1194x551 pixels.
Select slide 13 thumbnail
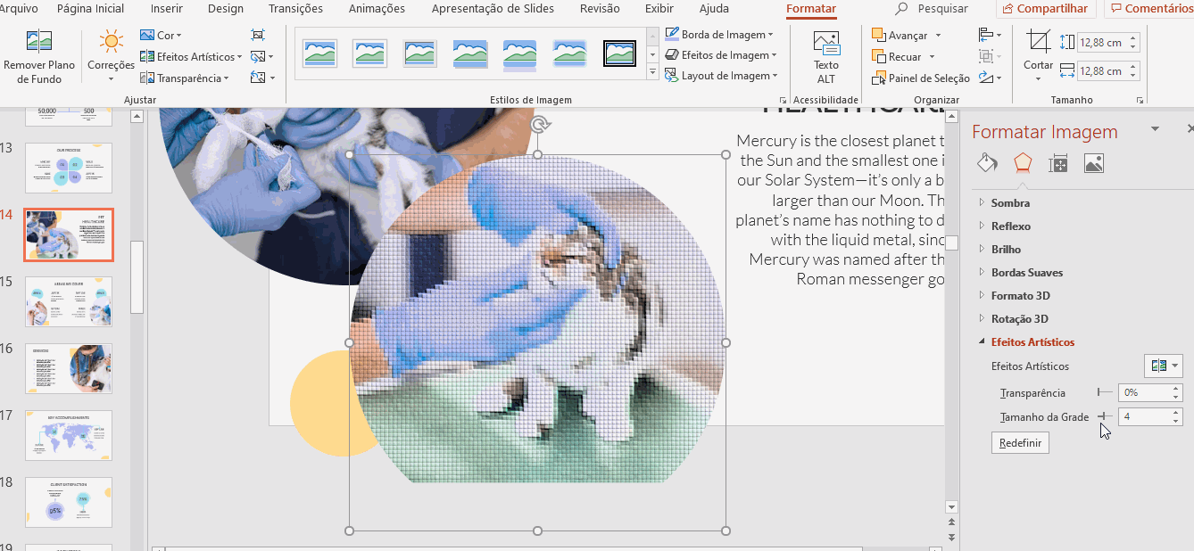(x=69, y=168)
